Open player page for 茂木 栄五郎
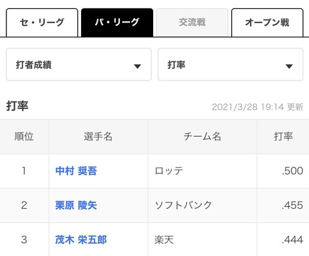 tap(81, 240)
